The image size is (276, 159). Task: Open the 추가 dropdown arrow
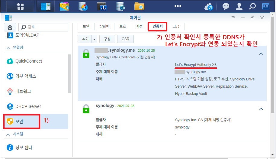pyautogui.click(x=94, y=39)
